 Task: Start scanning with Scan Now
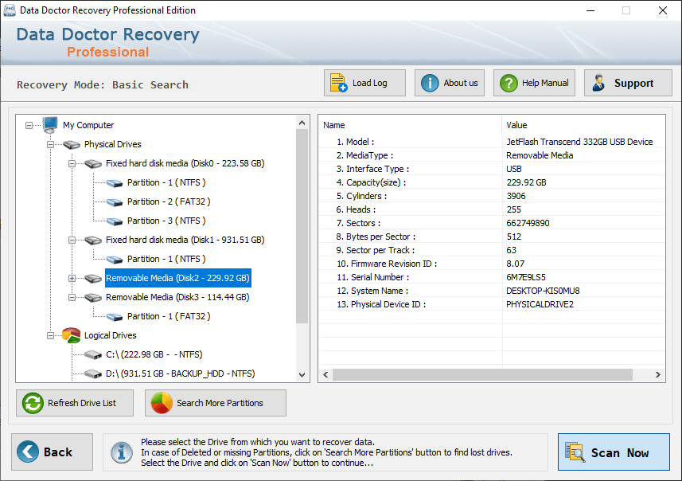pyautogui.click(x=614, y=452)
